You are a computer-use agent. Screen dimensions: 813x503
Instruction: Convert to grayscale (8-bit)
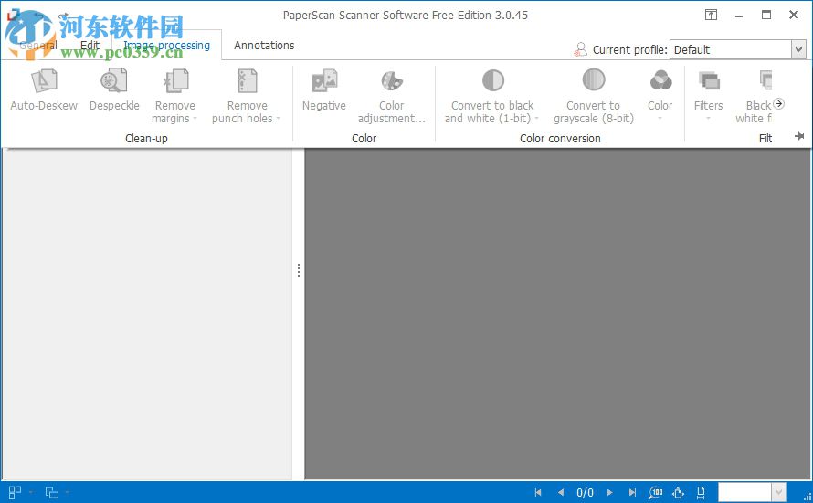pyautogui.click(x=593, y=97)
